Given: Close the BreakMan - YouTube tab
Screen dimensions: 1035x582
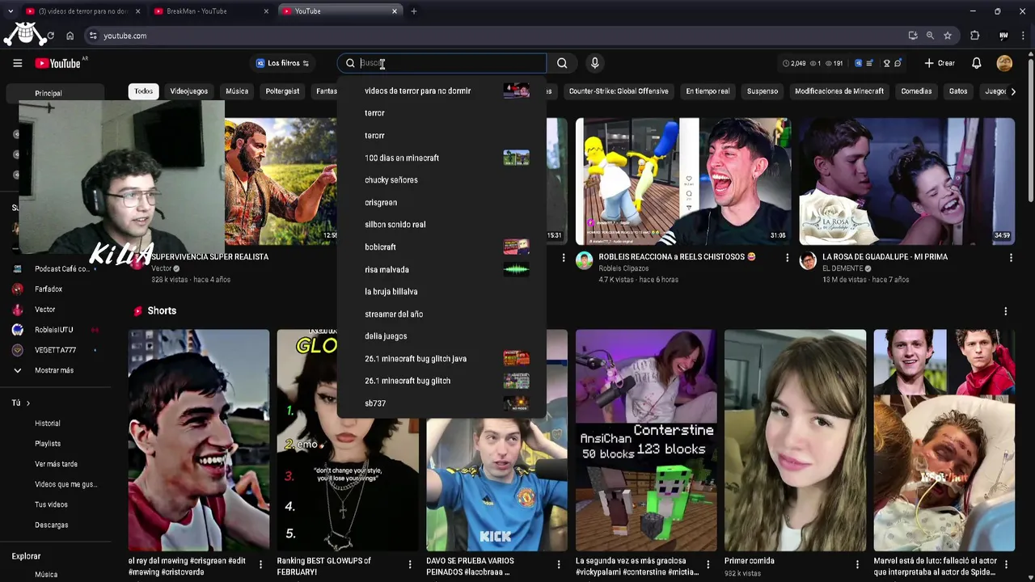Looking at the screenshot, I should pos(266,11).
